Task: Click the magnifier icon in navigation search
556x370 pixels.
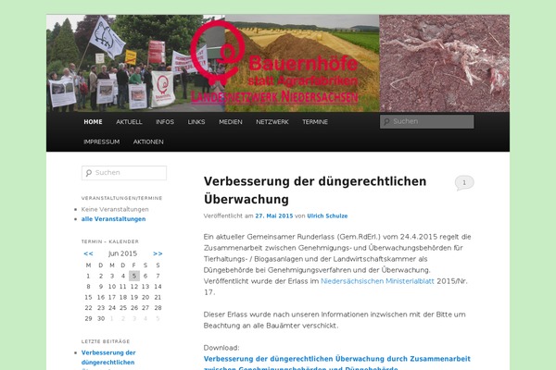Action: point(386,121)
